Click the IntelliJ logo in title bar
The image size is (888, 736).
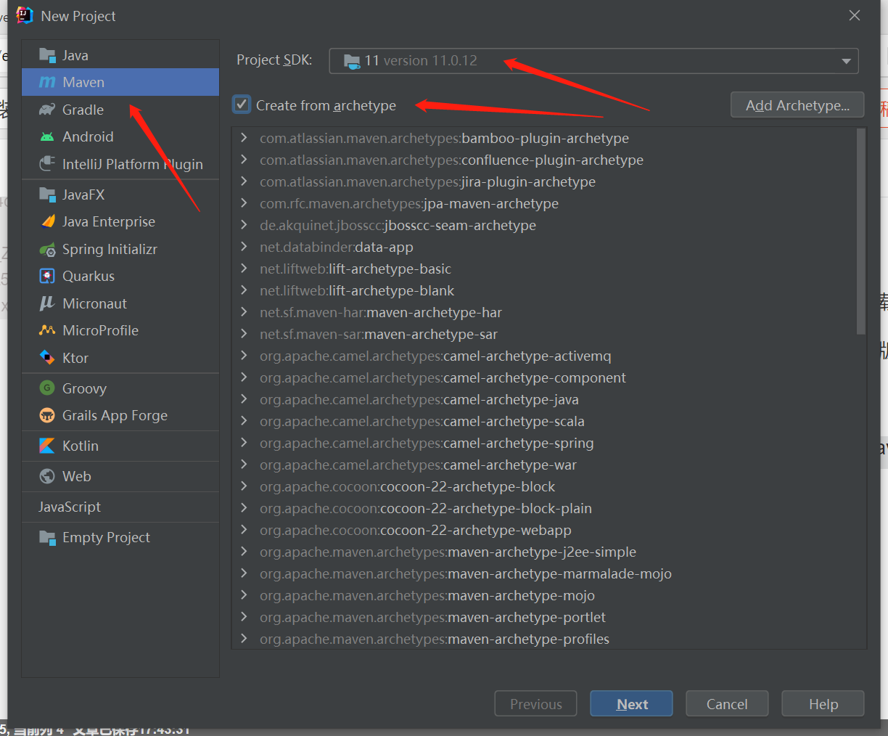coord(25,15)
